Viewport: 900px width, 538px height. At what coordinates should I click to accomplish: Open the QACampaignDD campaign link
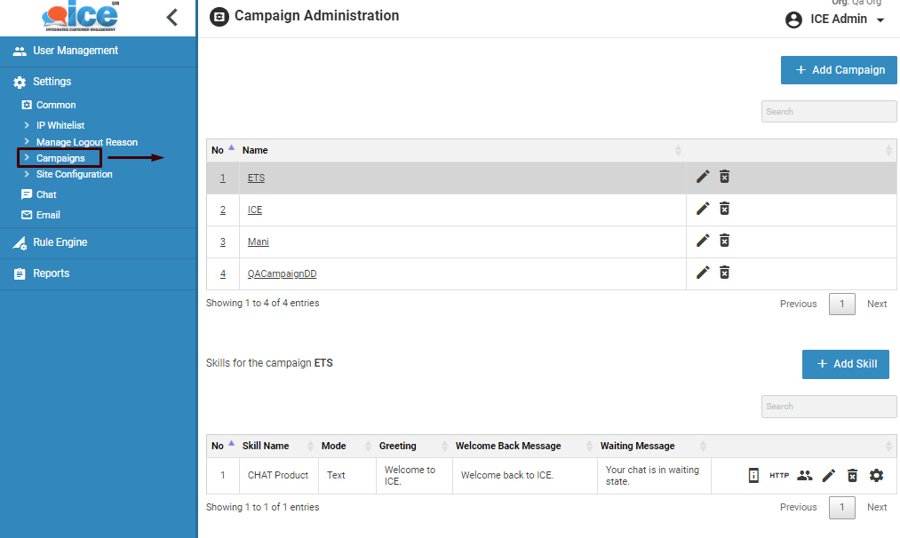click(282, 273)
